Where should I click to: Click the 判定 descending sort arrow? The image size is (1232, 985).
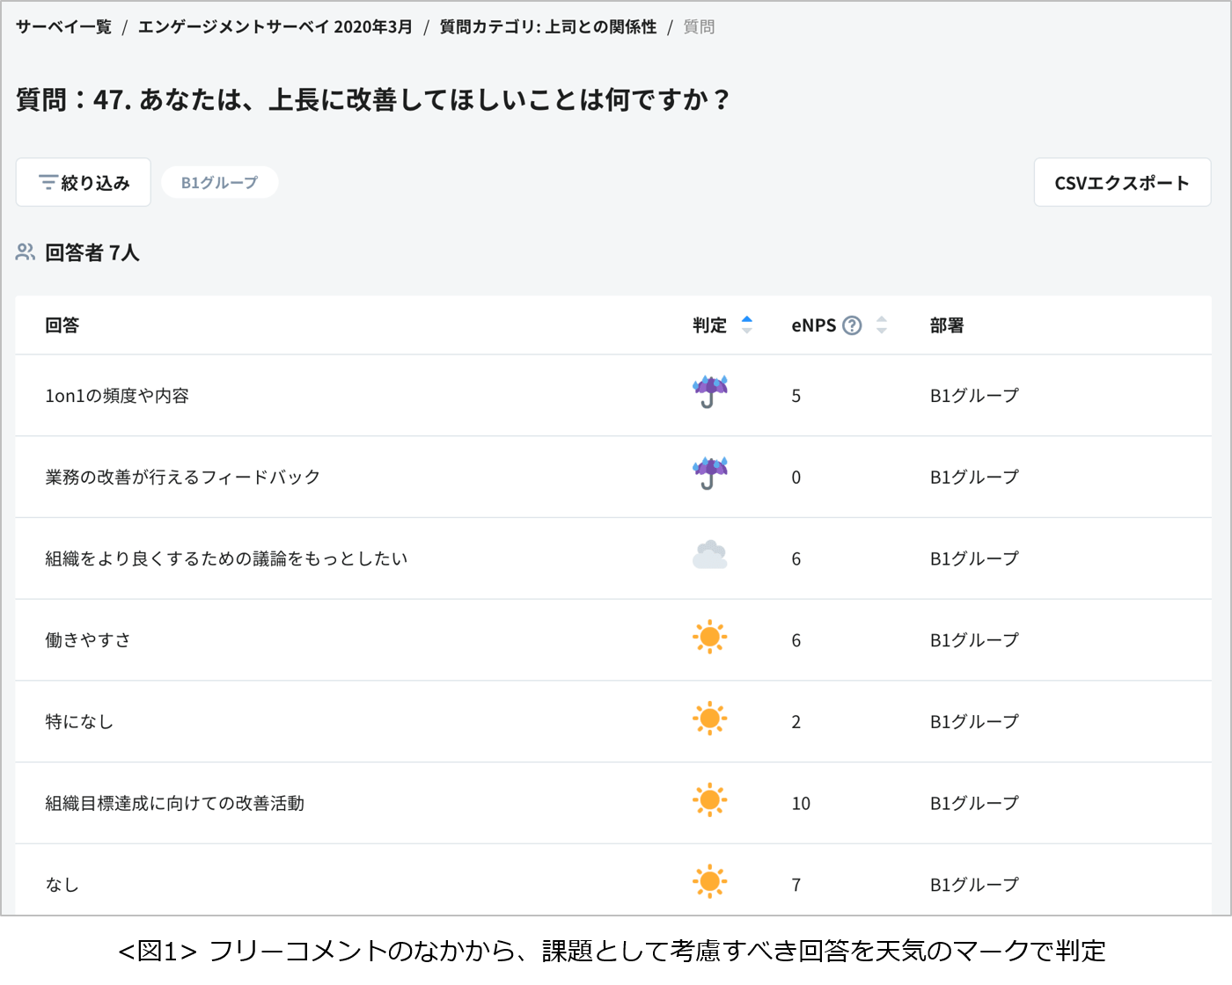[746, 331]
